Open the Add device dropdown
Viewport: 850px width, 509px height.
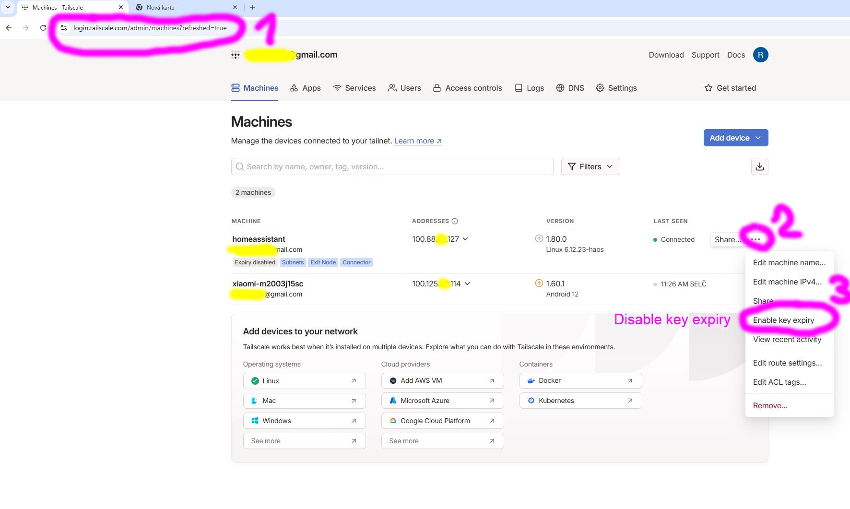736,138
